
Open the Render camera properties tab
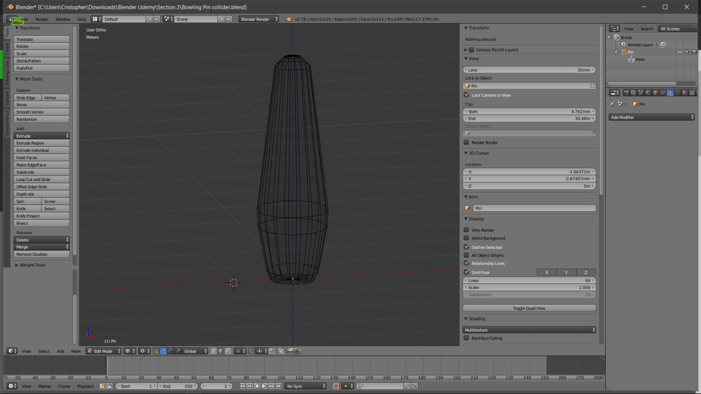tap(626, 93)
